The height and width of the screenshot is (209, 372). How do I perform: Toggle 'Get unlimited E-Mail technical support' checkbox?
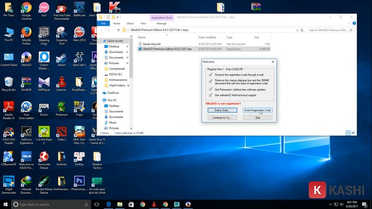pyautogui.click(x=210, y=95)
